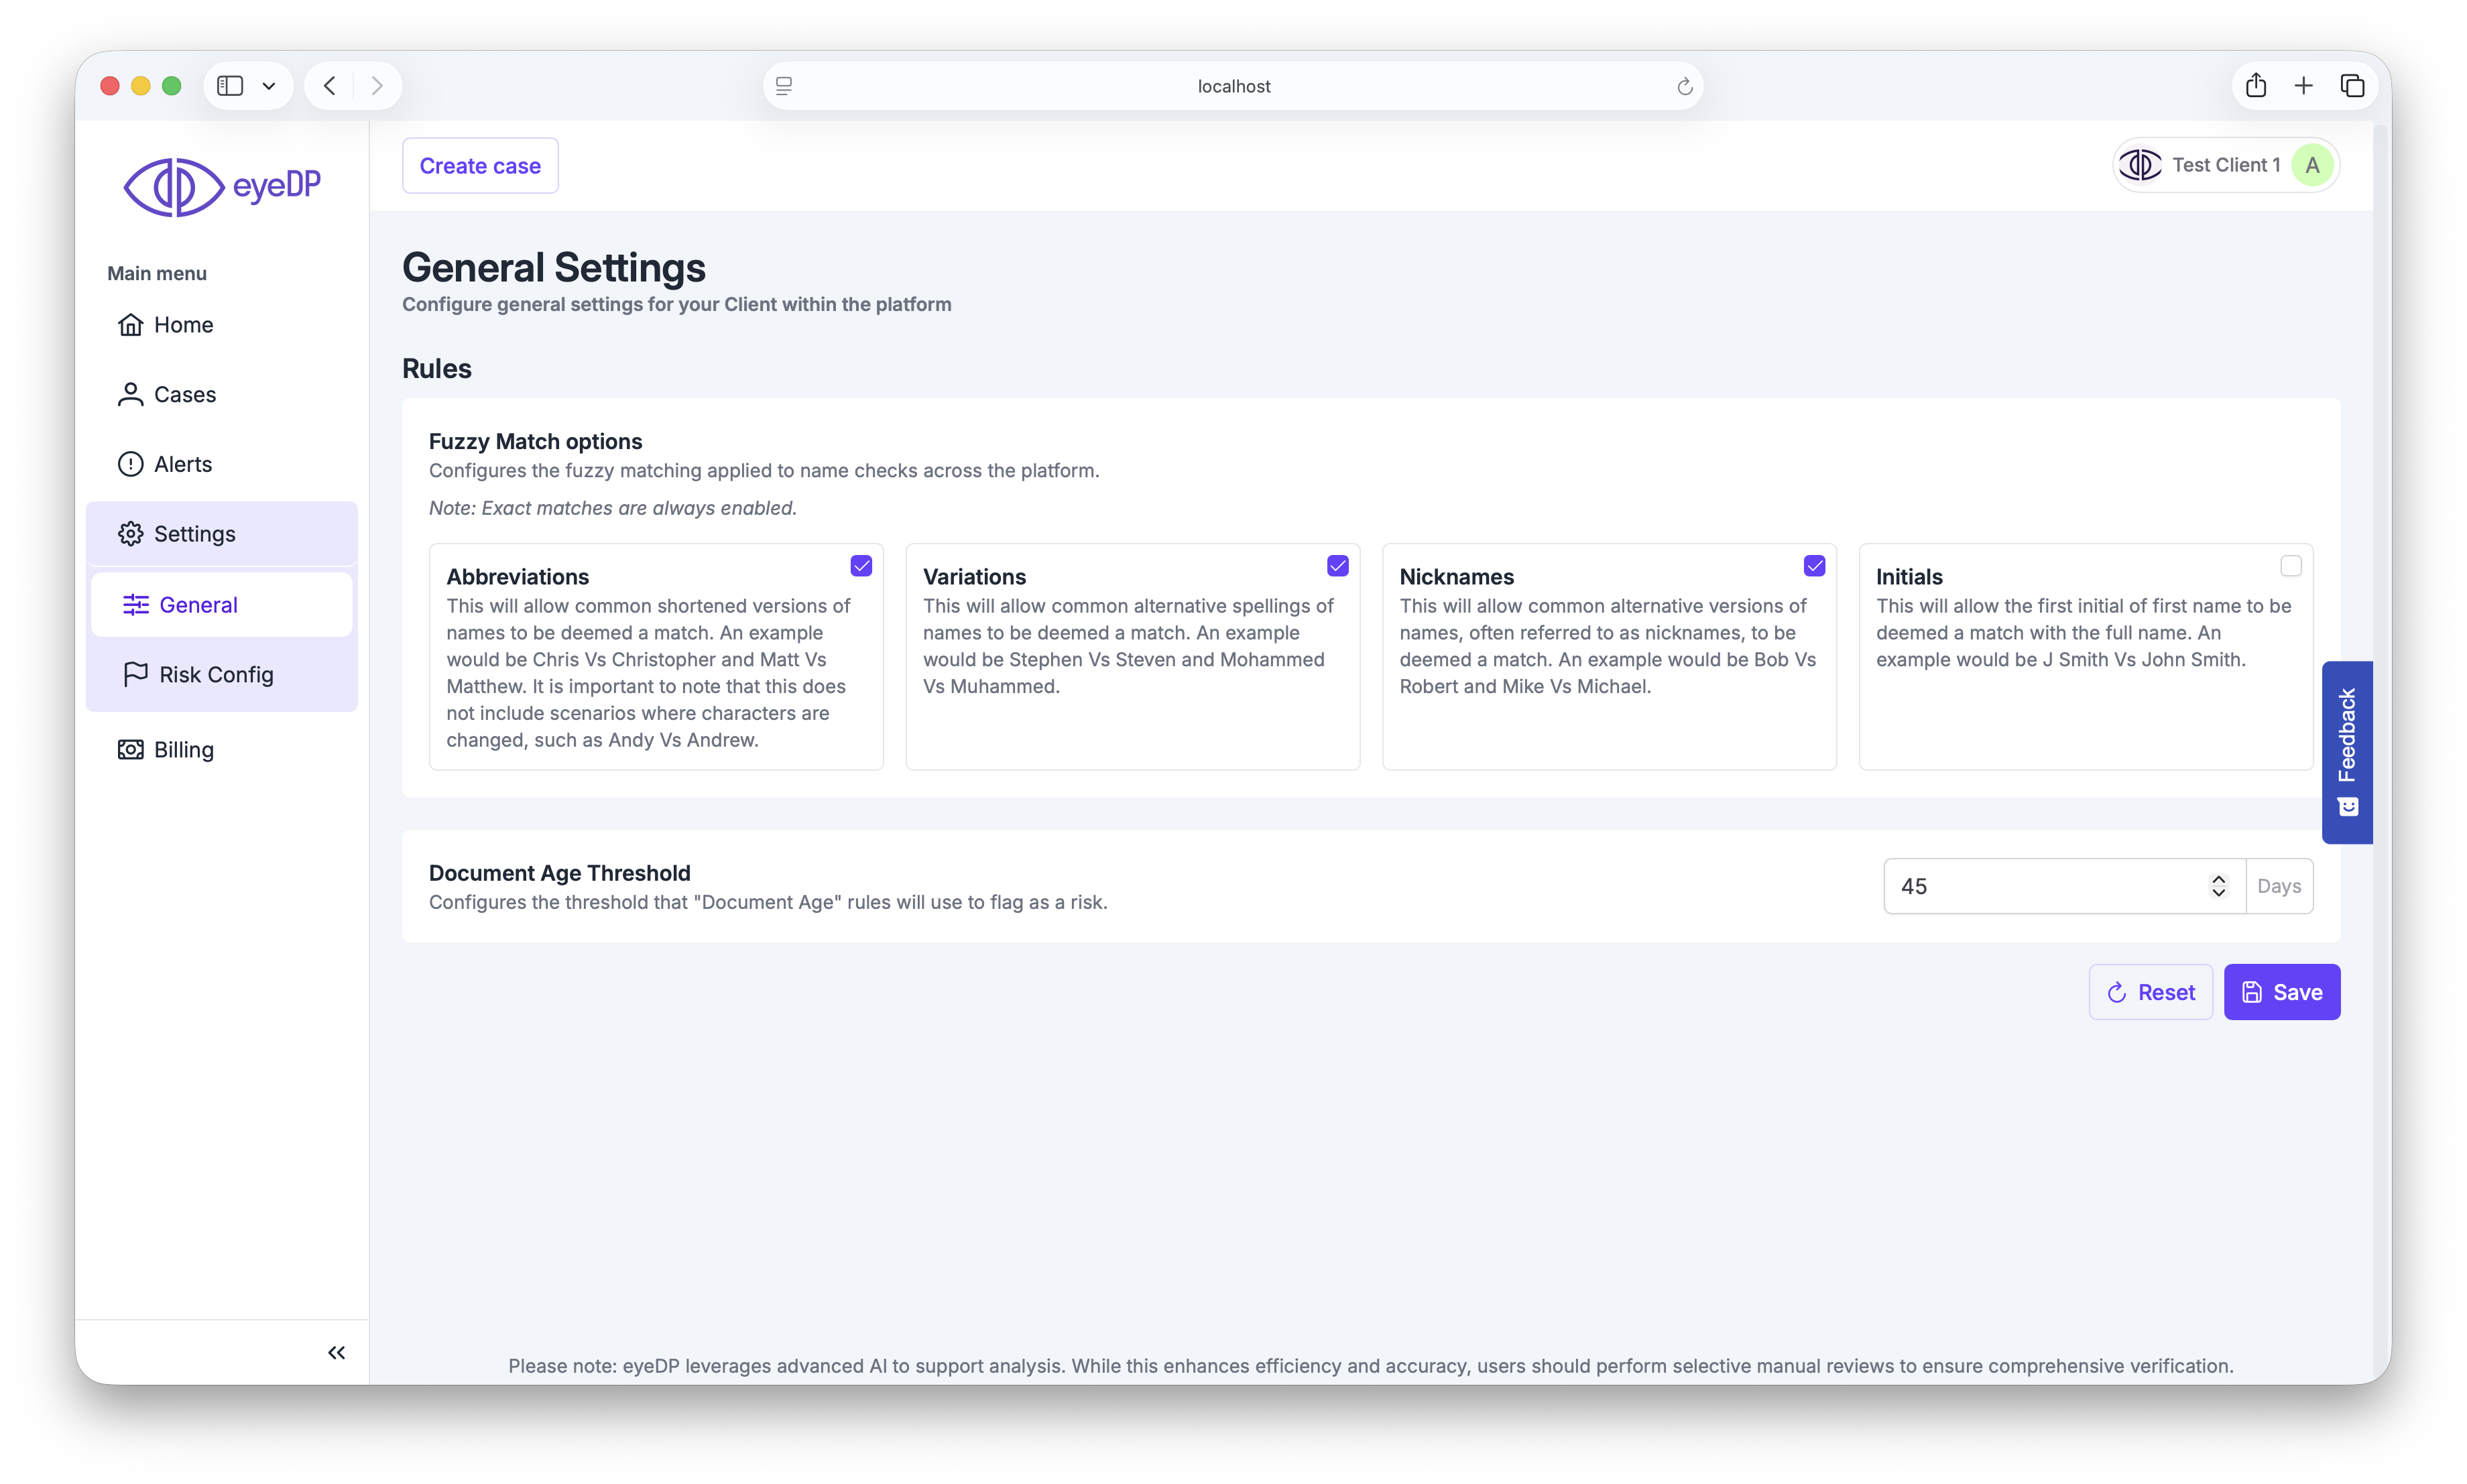The width and height of the screenshot is (2467, 1484).
Task: Open Cases via its person icon
Action: pos(131,394)
